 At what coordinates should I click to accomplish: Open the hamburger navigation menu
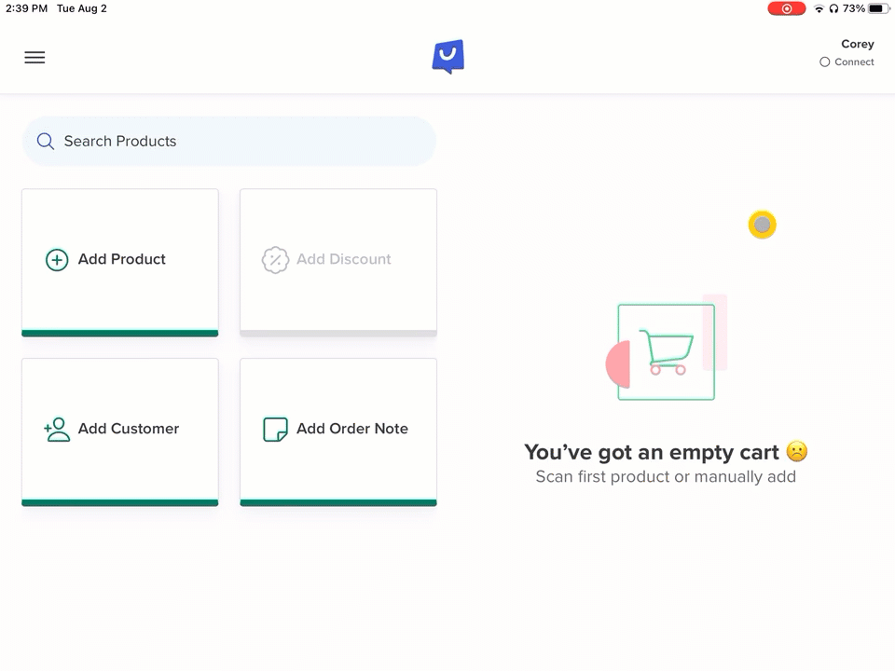click(x=34, y=58)
